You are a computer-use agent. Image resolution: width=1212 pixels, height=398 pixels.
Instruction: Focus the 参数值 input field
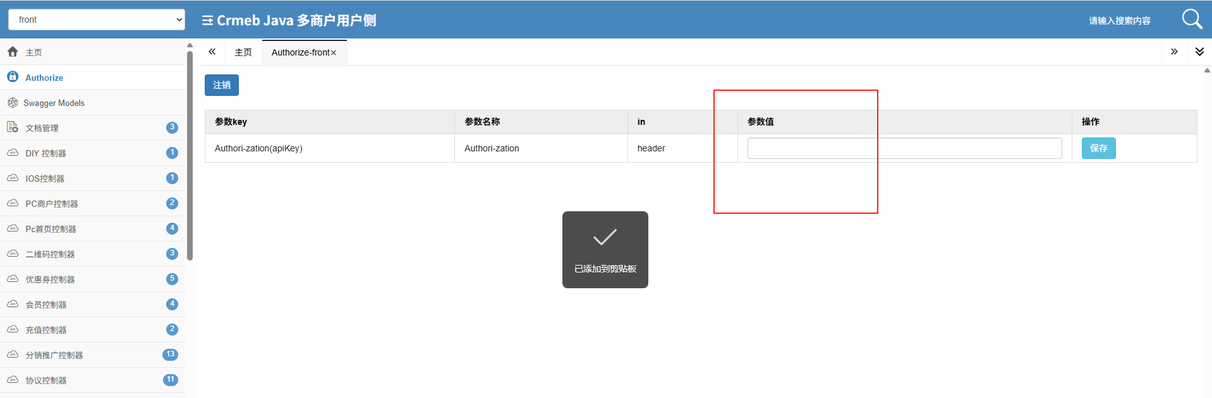(904, 148)
